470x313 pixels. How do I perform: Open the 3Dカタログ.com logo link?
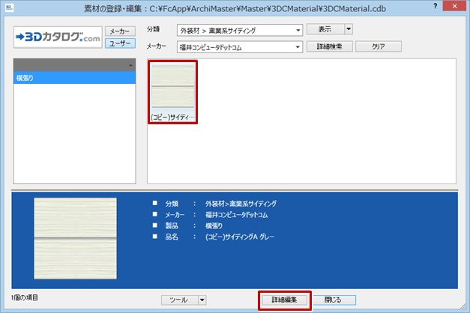pos(56,37)
